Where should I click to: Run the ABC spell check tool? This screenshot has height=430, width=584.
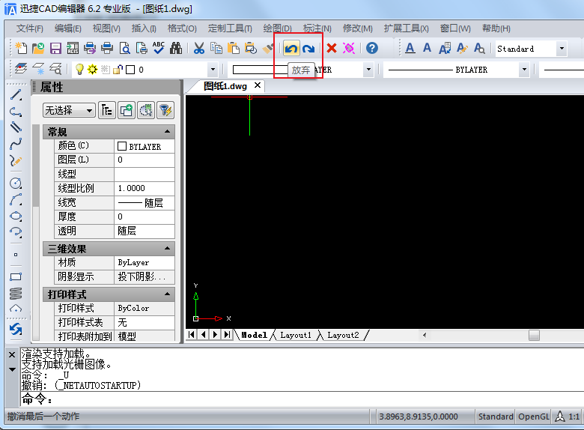(159, 48)
